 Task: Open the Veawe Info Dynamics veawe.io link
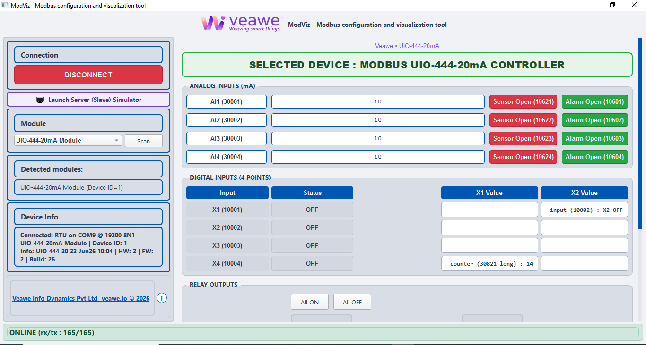tap(81, 298)
